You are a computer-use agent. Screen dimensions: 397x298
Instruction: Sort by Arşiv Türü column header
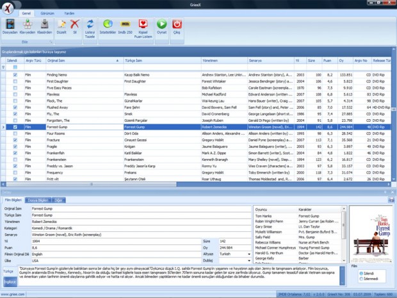(35, 61)
